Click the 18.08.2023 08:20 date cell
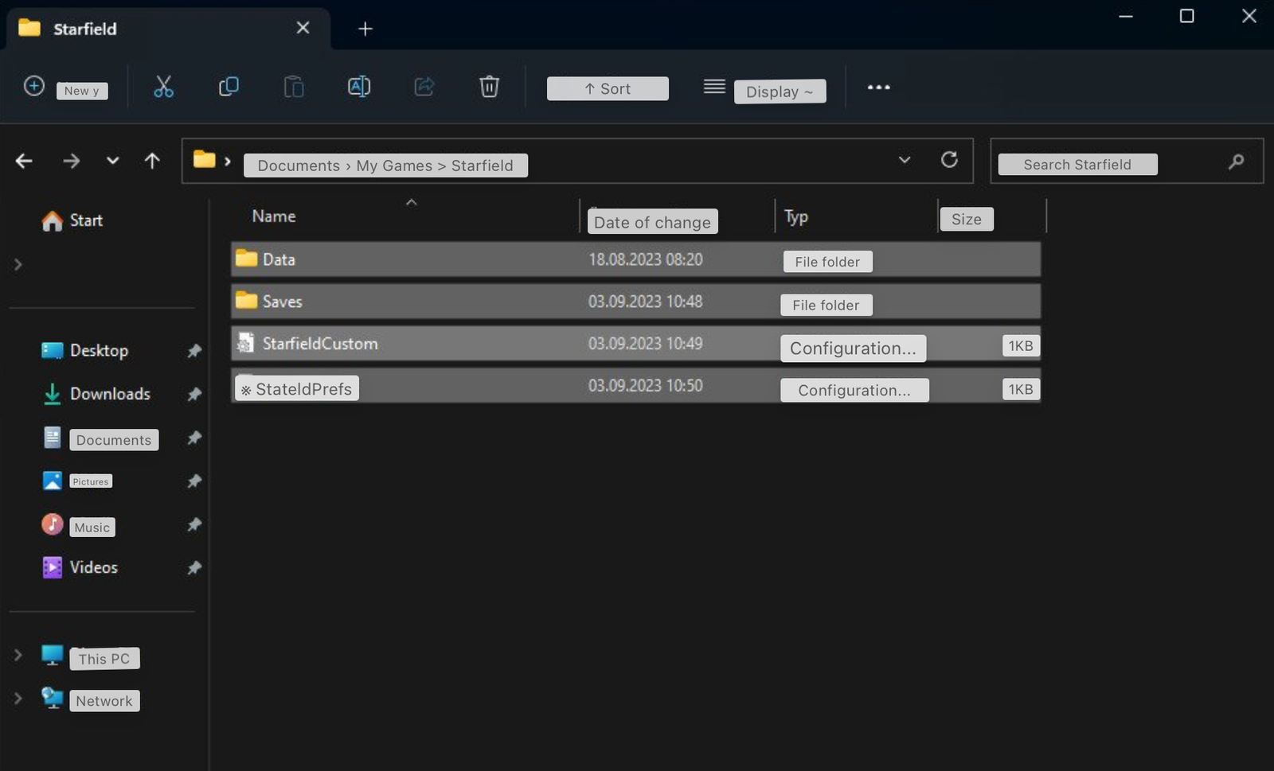This screenshot has width=1274, height=771. (x=645, y=259)
